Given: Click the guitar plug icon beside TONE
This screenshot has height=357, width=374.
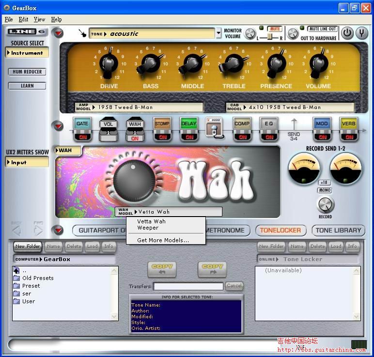Looking at the screenshot, I should pyautogui.click(x=82, y=33).
